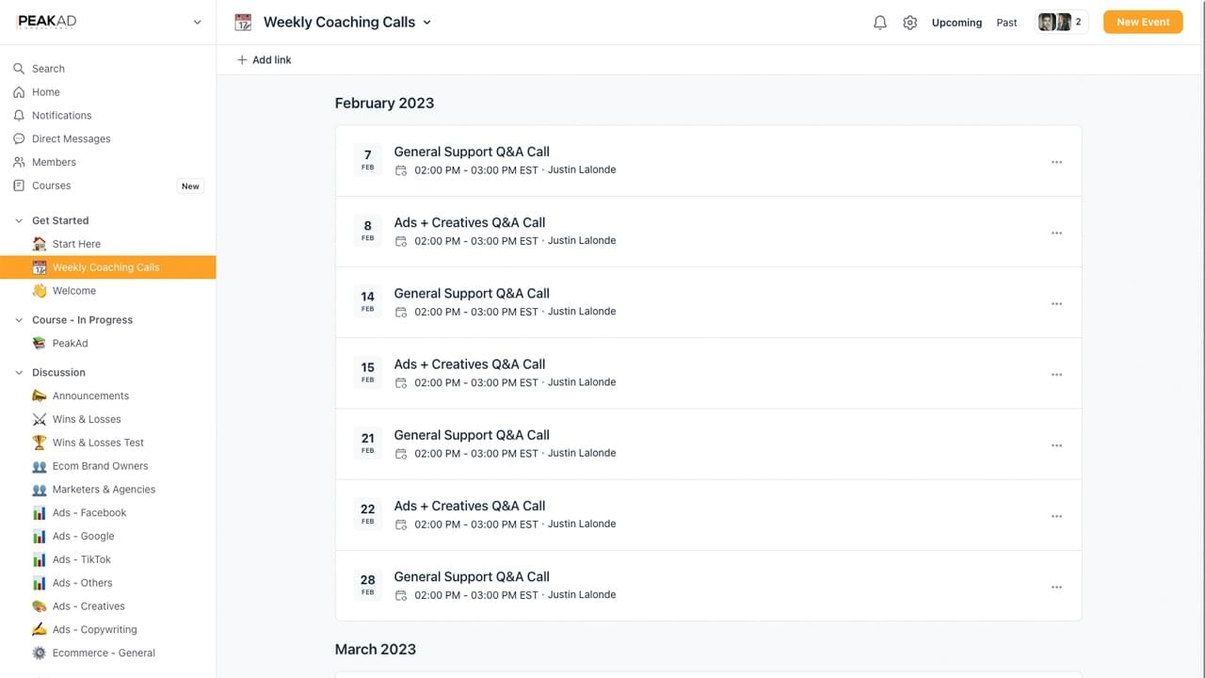
Task: Open the Direct Messages sidebar item
Action: tap(71, 138)
